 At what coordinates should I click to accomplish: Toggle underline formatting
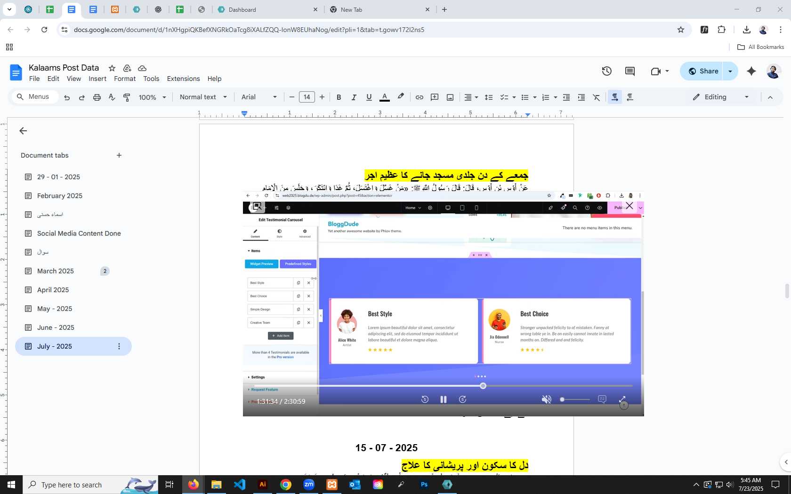(x=369, y=97)
